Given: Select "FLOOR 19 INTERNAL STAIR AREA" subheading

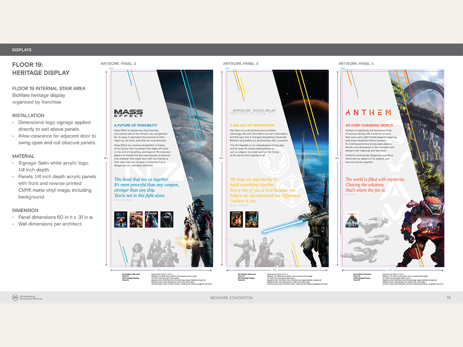Looking at the screenshot, I should point(49,89).
